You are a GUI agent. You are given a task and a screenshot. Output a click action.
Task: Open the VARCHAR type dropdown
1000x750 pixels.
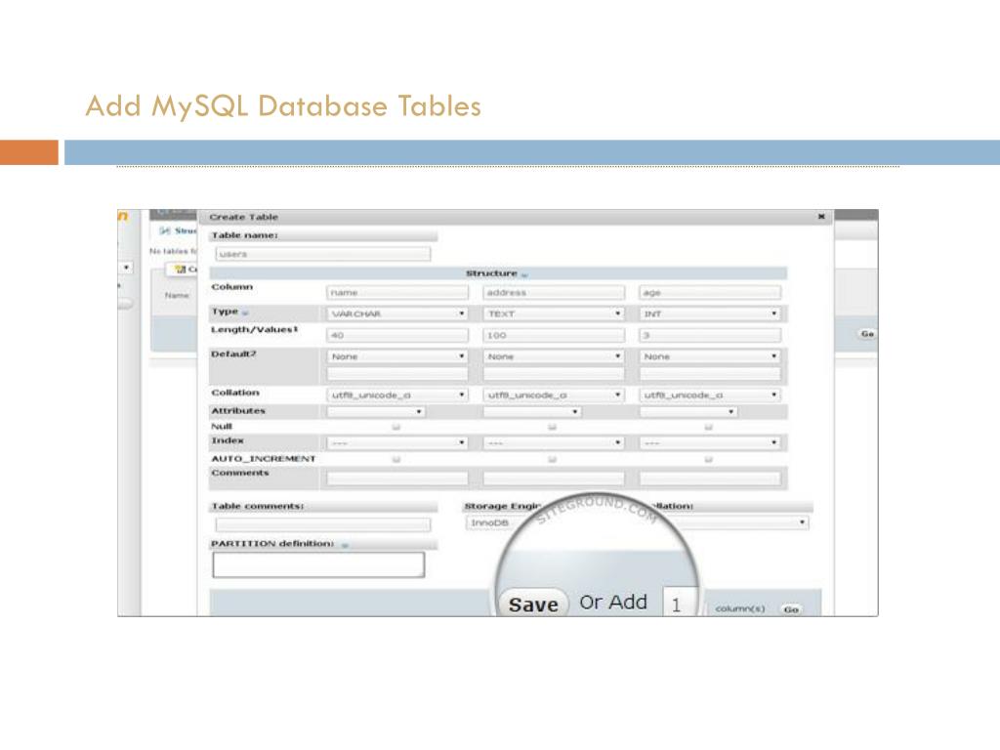click(397, 313)
